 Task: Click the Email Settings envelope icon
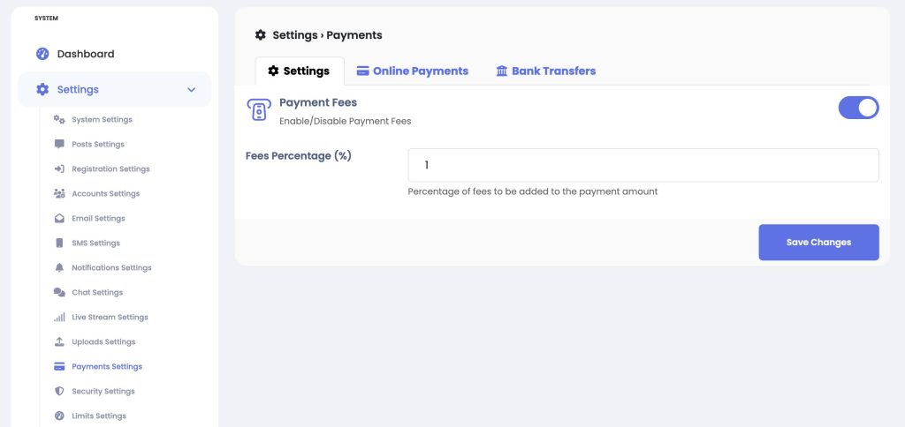(x=59, y=219)
